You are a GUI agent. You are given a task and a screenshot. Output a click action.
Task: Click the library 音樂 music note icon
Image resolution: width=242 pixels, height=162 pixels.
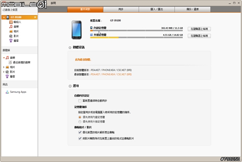(x=7, y=58)
